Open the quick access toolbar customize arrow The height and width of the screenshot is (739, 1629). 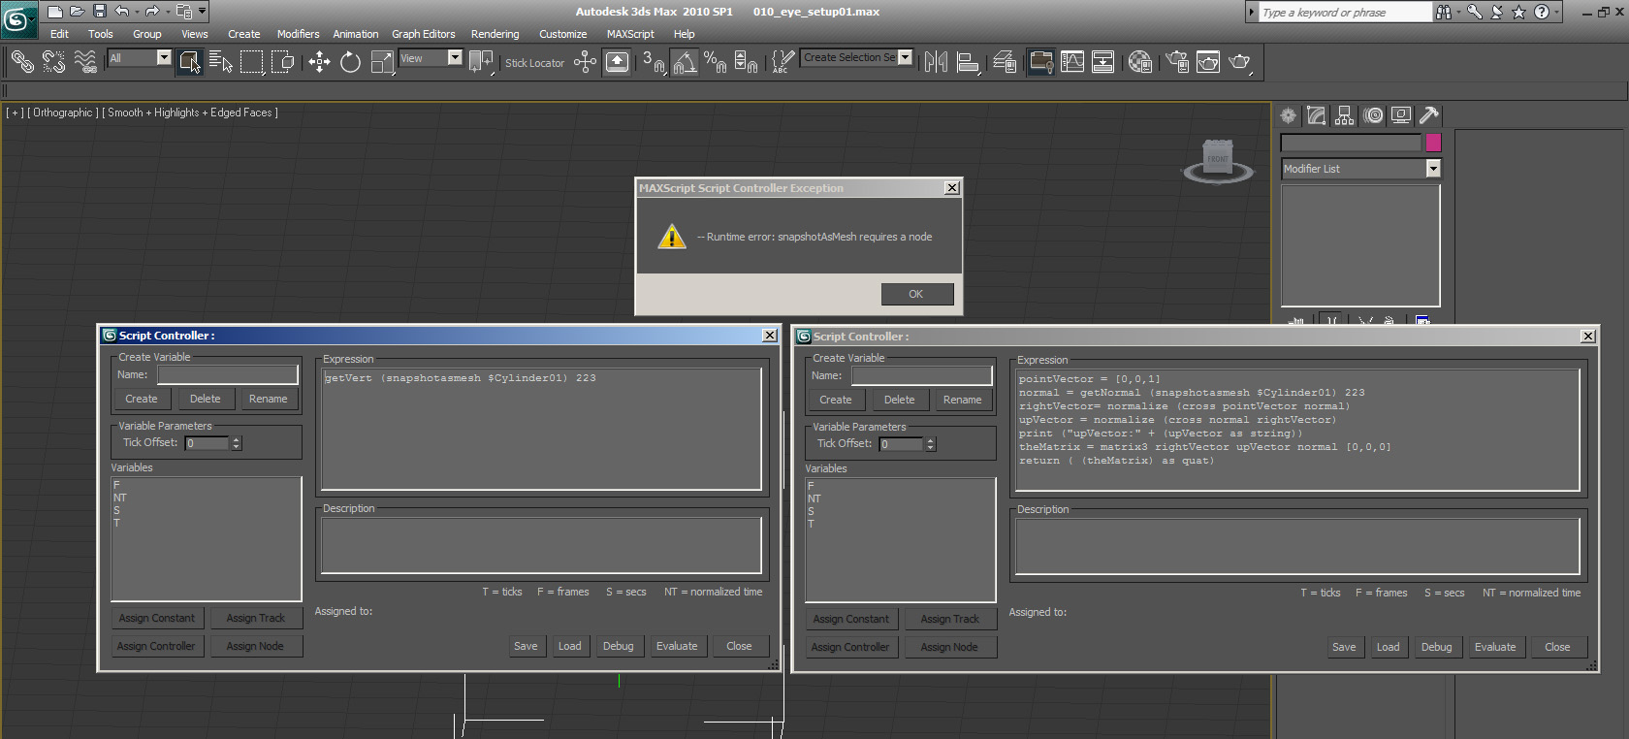pos(202,12)
